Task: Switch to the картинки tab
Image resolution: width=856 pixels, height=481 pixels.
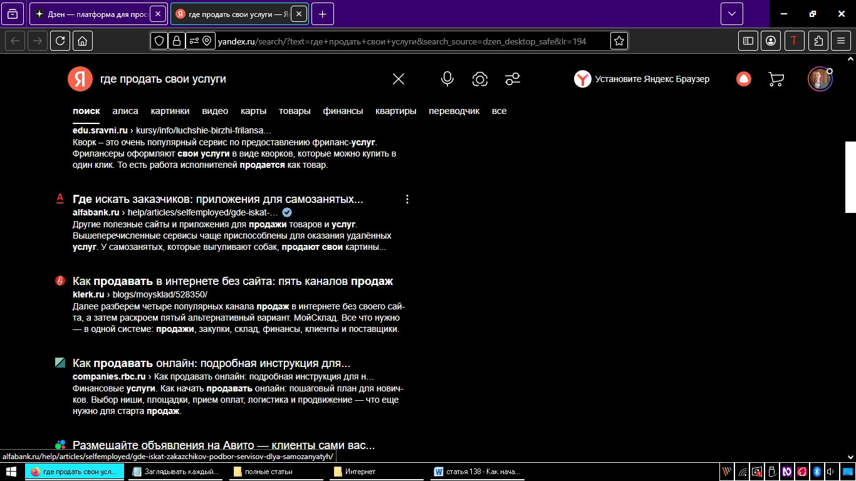Action: point(170,111)
